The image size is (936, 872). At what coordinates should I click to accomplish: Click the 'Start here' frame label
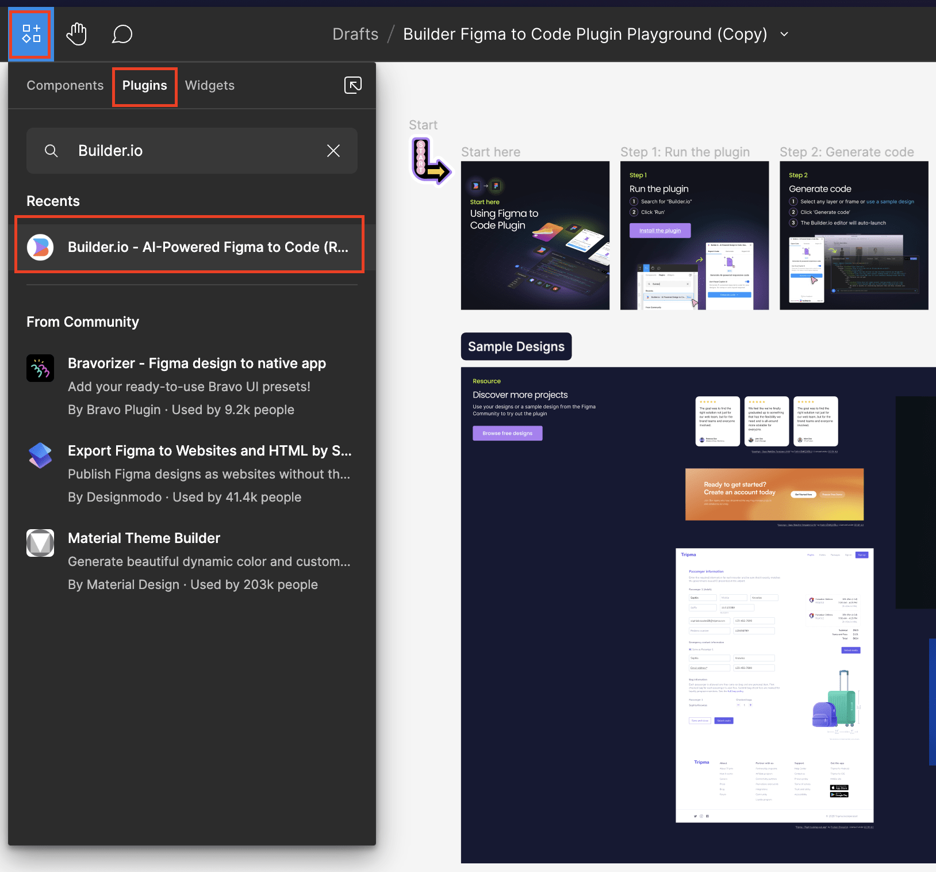coord(490,152)
